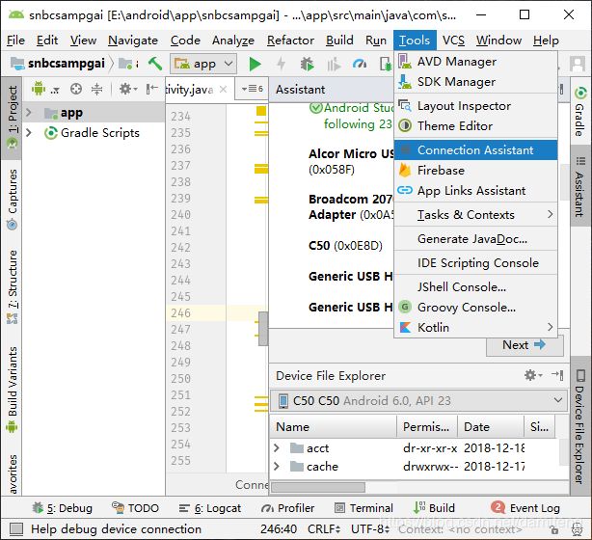The height and width of the screenshot is (540, 592).
Task: Toggle Captures side tab
Action: [12, 200]
